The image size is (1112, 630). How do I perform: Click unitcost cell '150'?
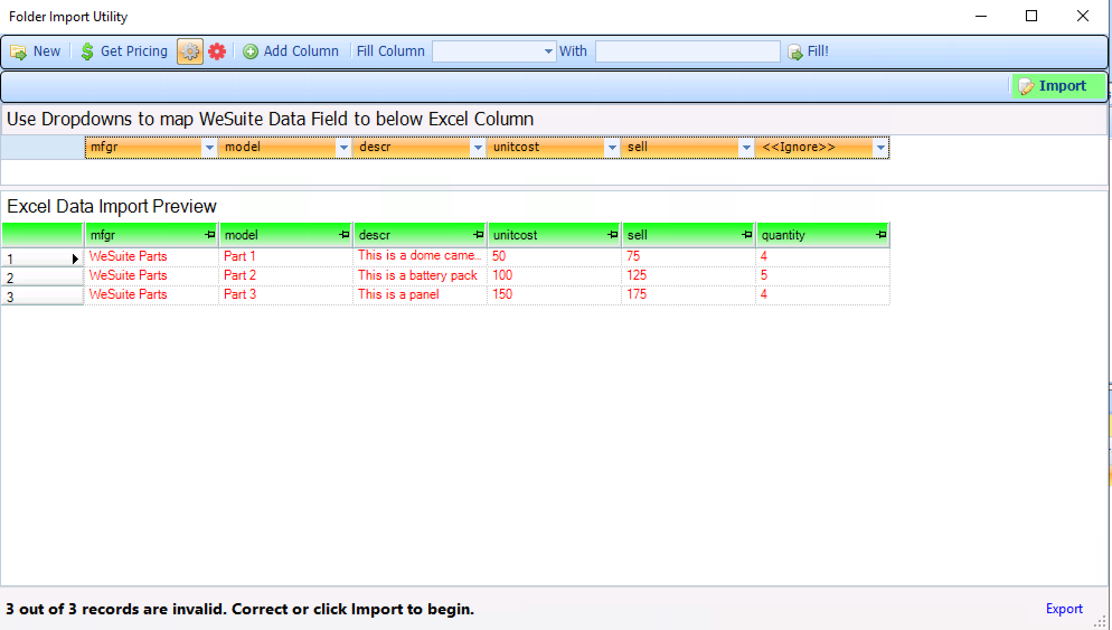click(554, 295)
